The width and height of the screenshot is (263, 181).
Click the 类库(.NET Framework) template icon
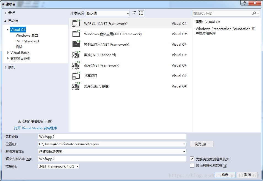click(76, 65)
